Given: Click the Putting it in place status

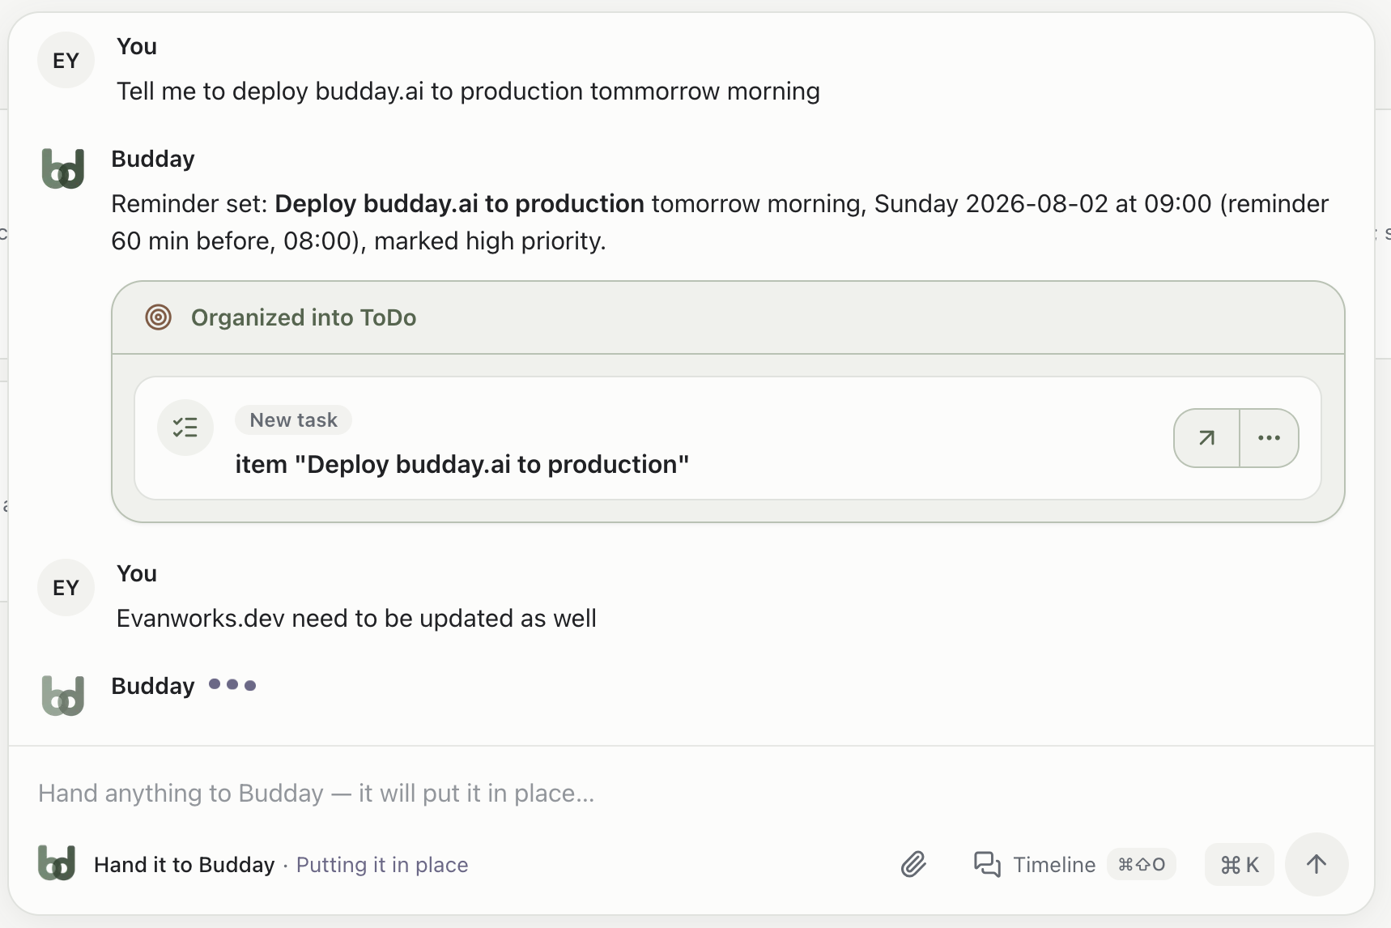Looking at the screenshot, I should pos(382,865).
